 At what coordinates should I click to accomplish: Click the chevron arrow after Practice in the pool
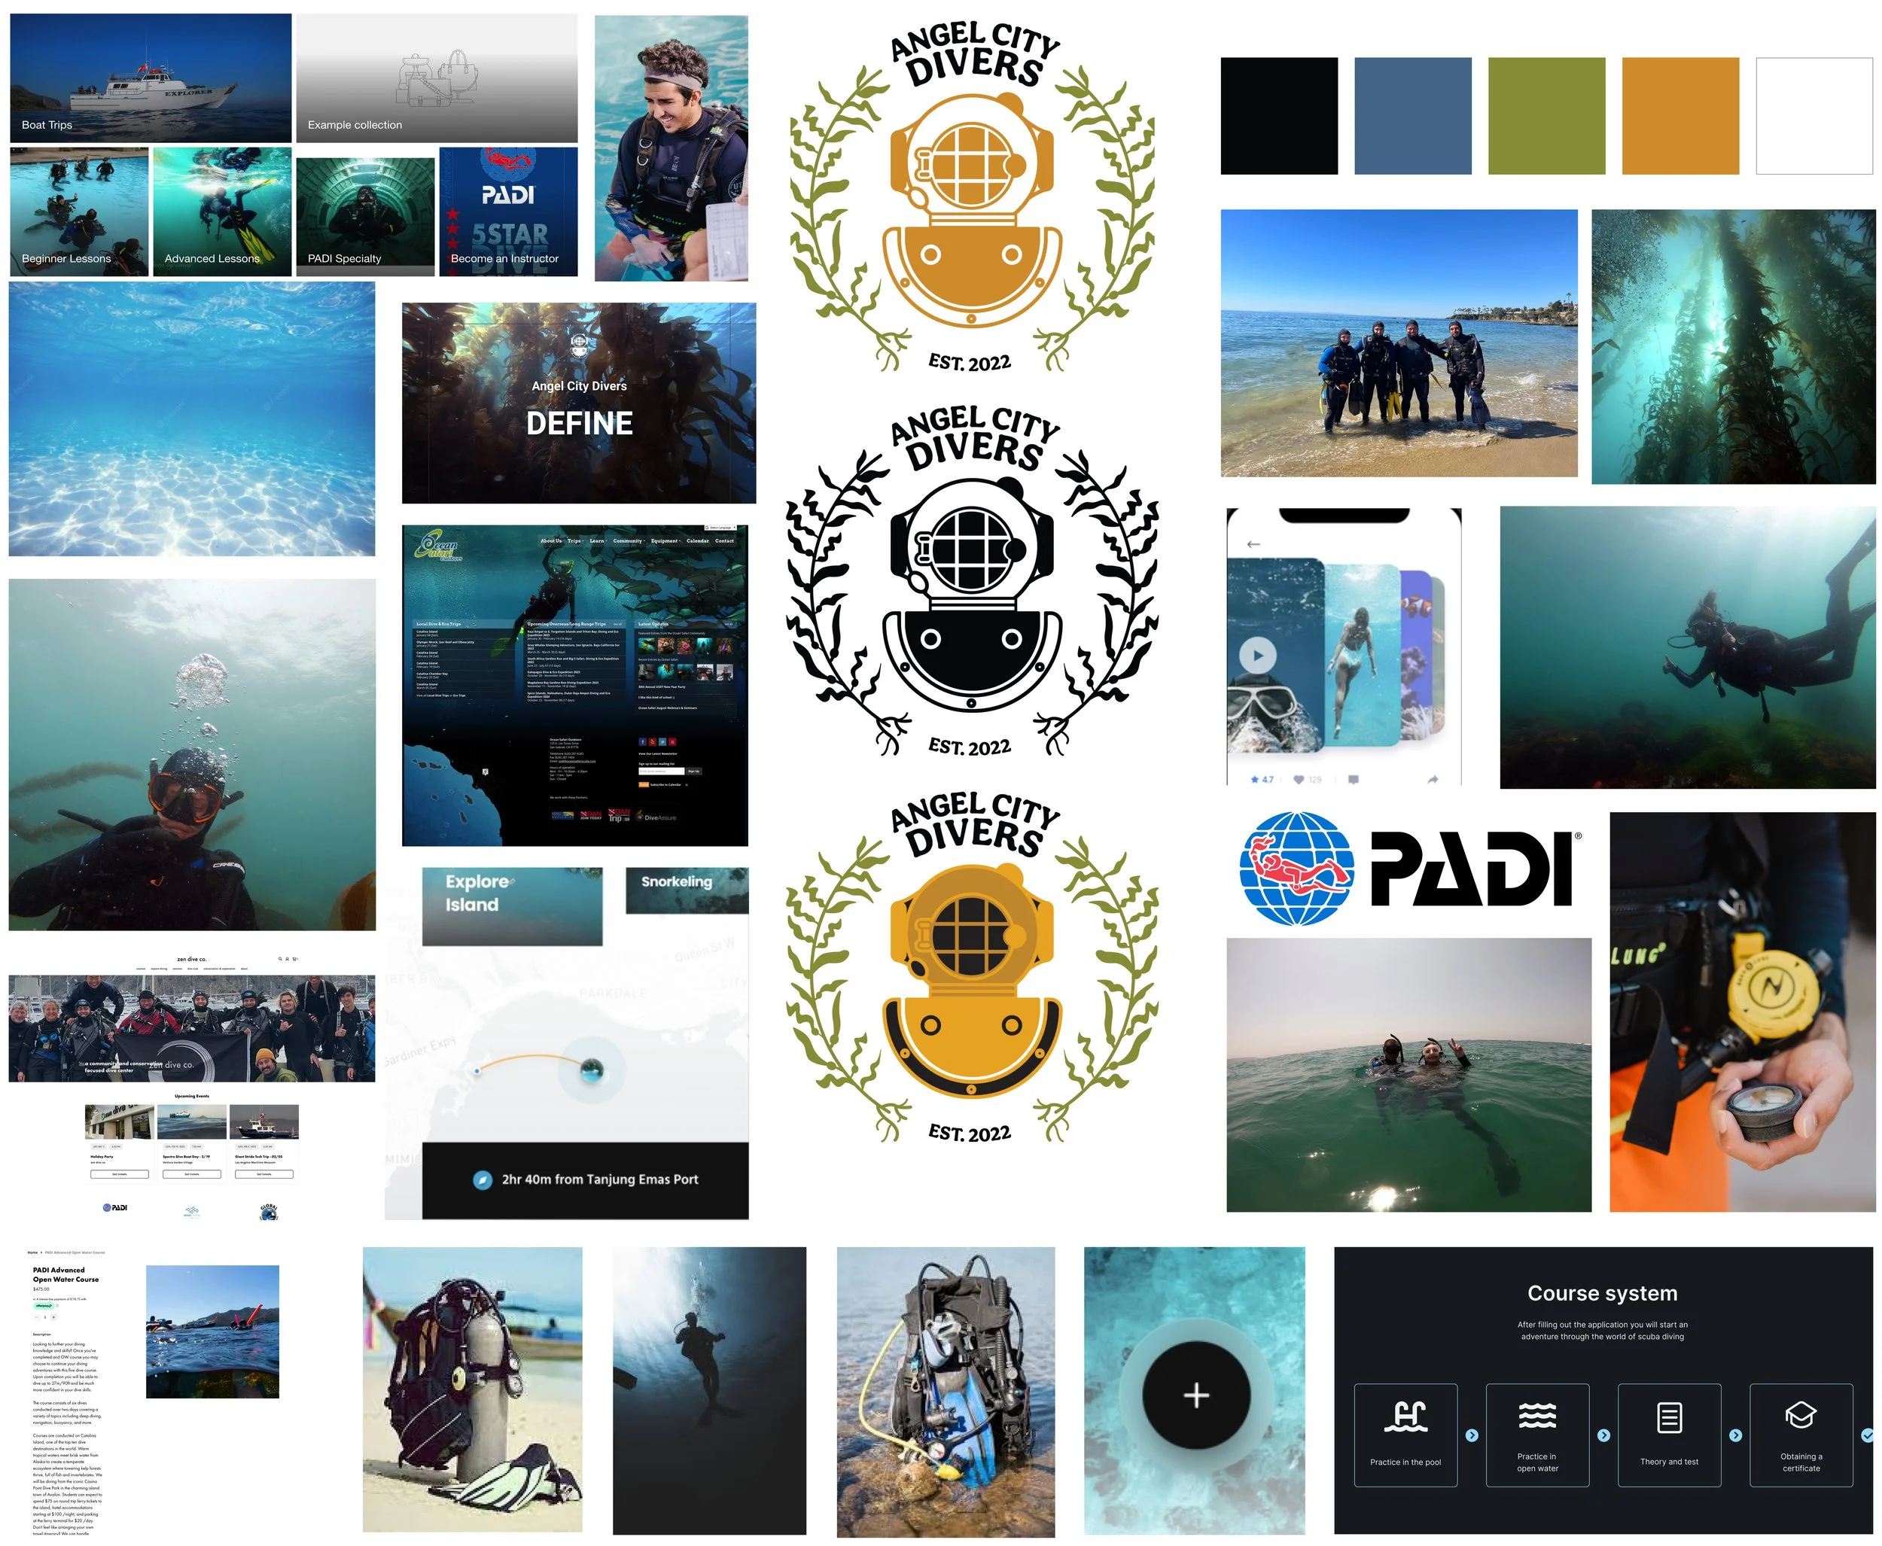1472,1435
